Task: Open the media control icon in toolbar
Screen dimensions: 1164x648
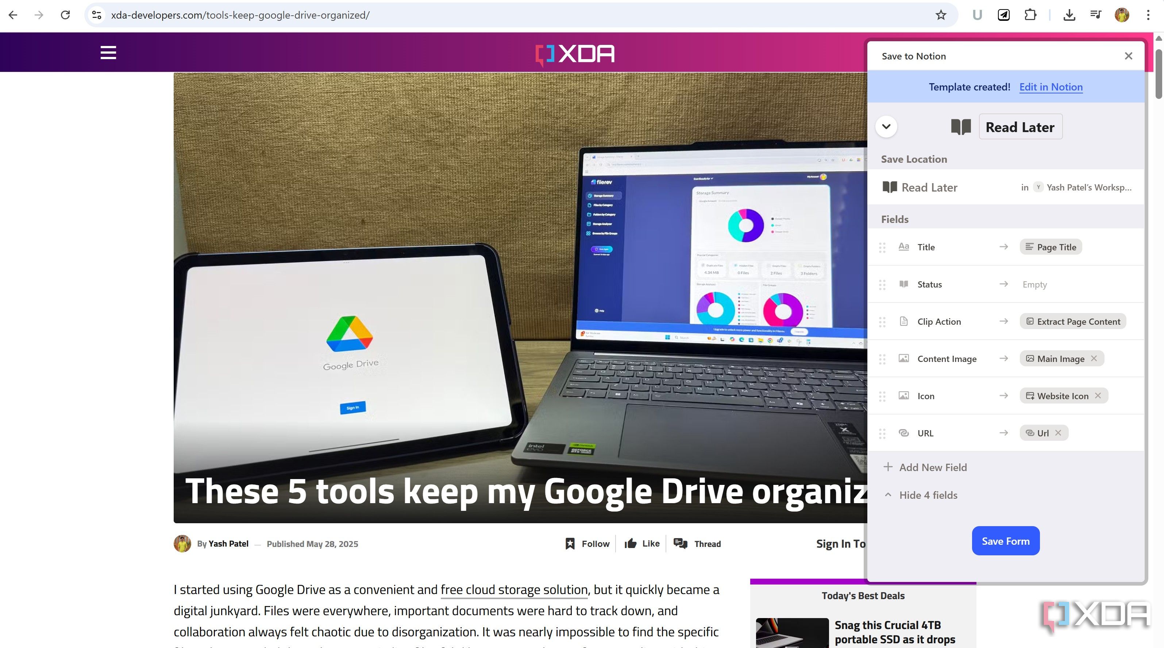Action: 1095,15
